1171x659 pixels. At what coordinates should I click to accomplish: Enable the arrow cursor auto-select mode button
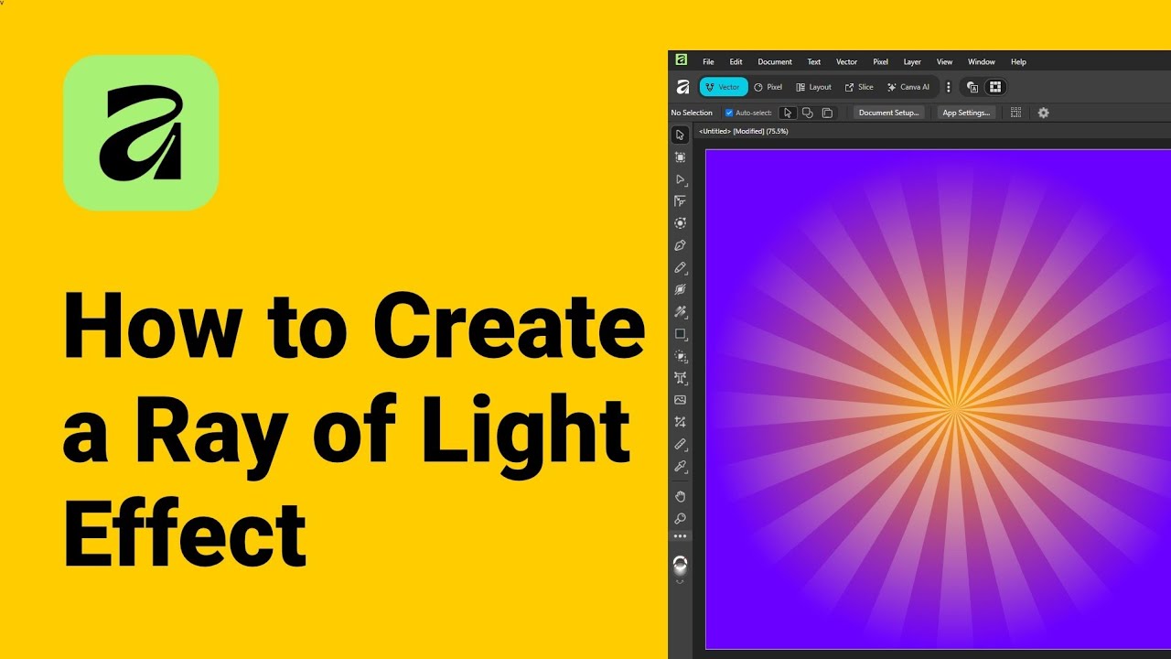(x=788, y=113)
